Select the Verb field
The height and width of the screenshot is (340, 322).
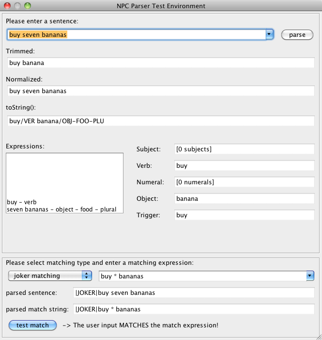point(244,165)
